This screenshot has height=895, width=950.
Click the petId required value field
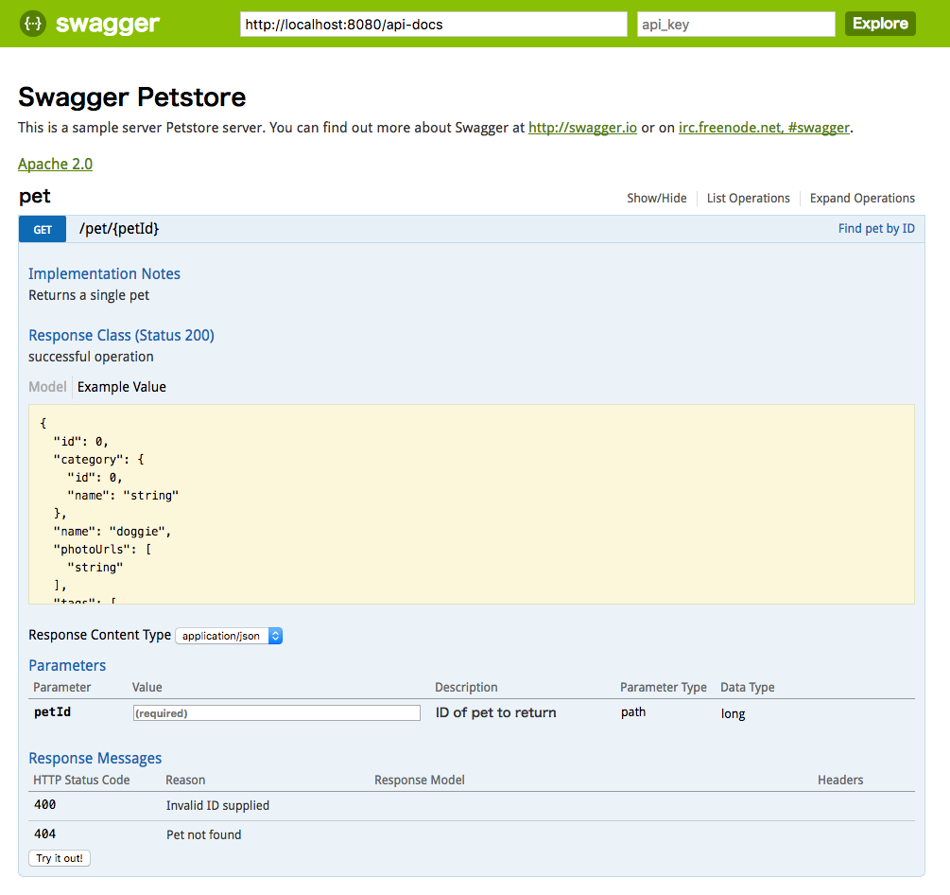tap(276, 713)
